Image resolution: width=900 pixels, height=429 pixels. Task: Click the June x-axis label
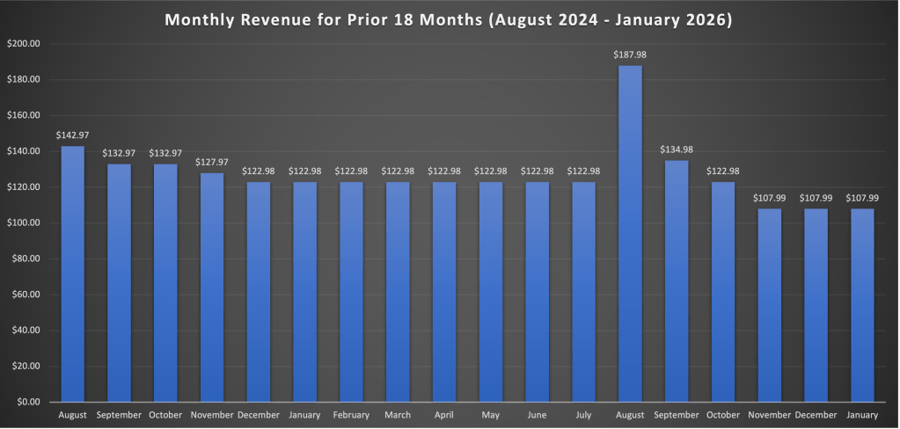tap(537, 415)
